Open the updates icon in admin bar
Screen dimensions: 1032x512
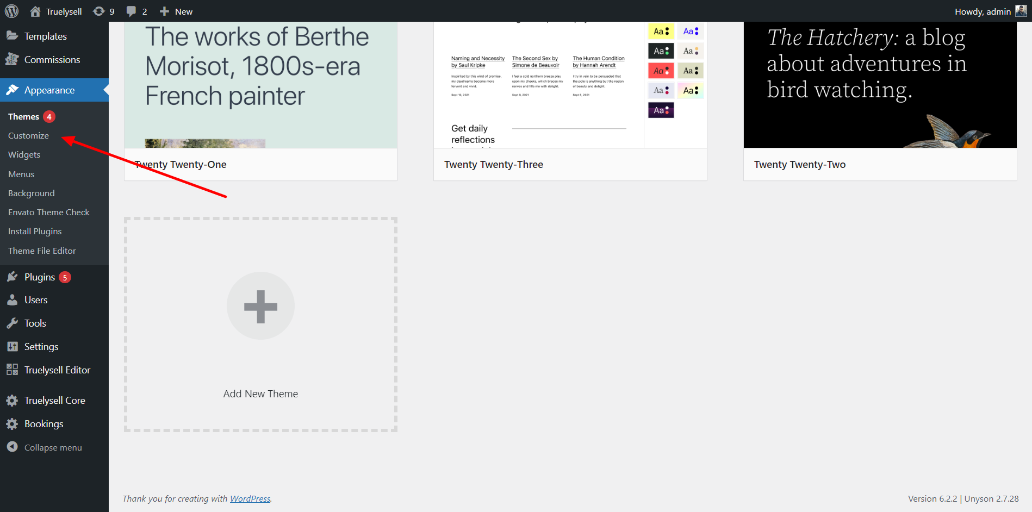point(99,11)
